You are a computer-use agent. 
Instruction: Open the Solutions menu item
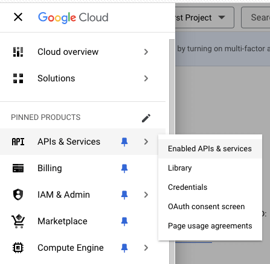[83, 78]
